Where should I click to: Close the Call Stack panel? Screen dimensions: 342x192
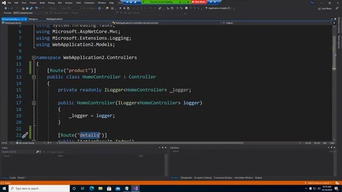[335, 148]
